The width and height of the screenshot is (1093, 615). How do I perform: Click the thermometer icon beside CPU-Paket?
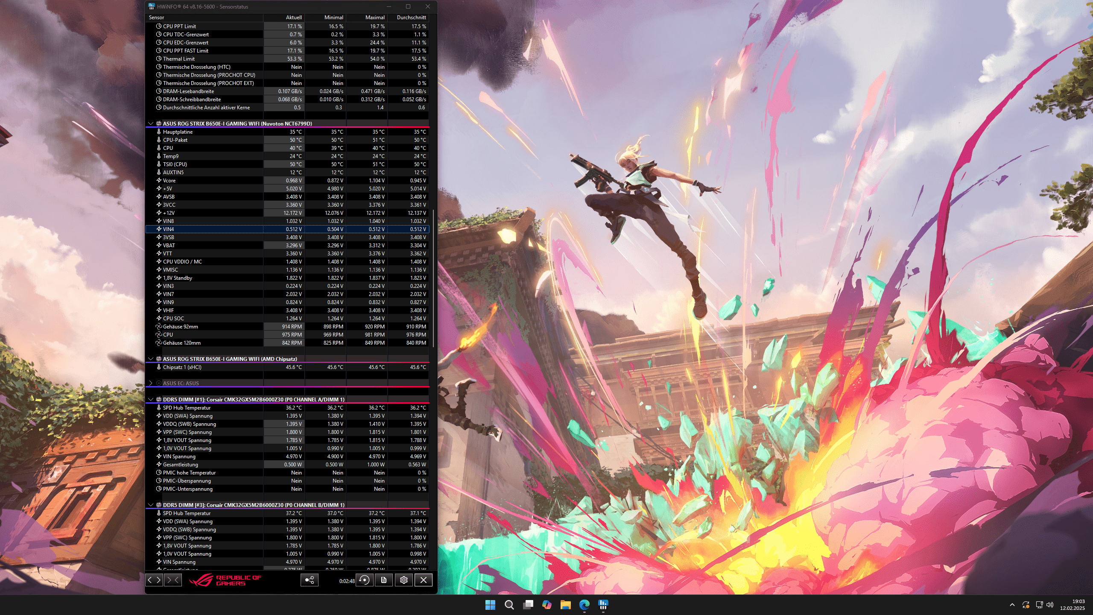click(159, 140)
